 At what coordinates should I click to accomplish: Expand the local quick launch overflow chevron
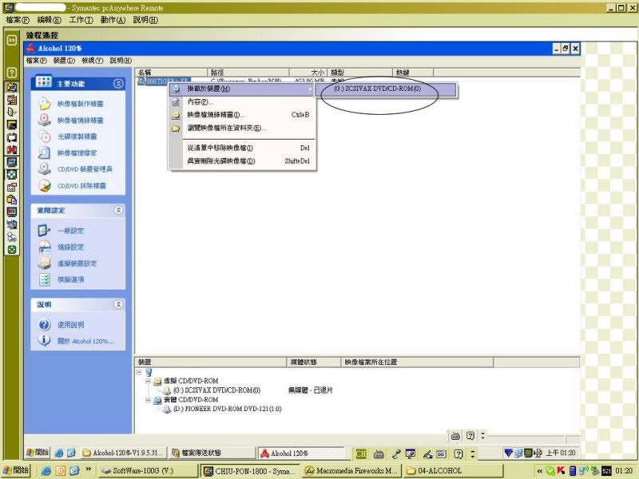click(89, 469)
